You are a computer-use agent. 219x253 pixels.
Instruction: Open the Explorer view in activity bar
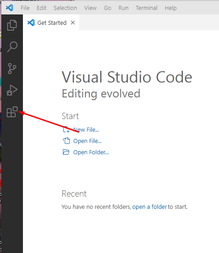[x=12, y=25]
